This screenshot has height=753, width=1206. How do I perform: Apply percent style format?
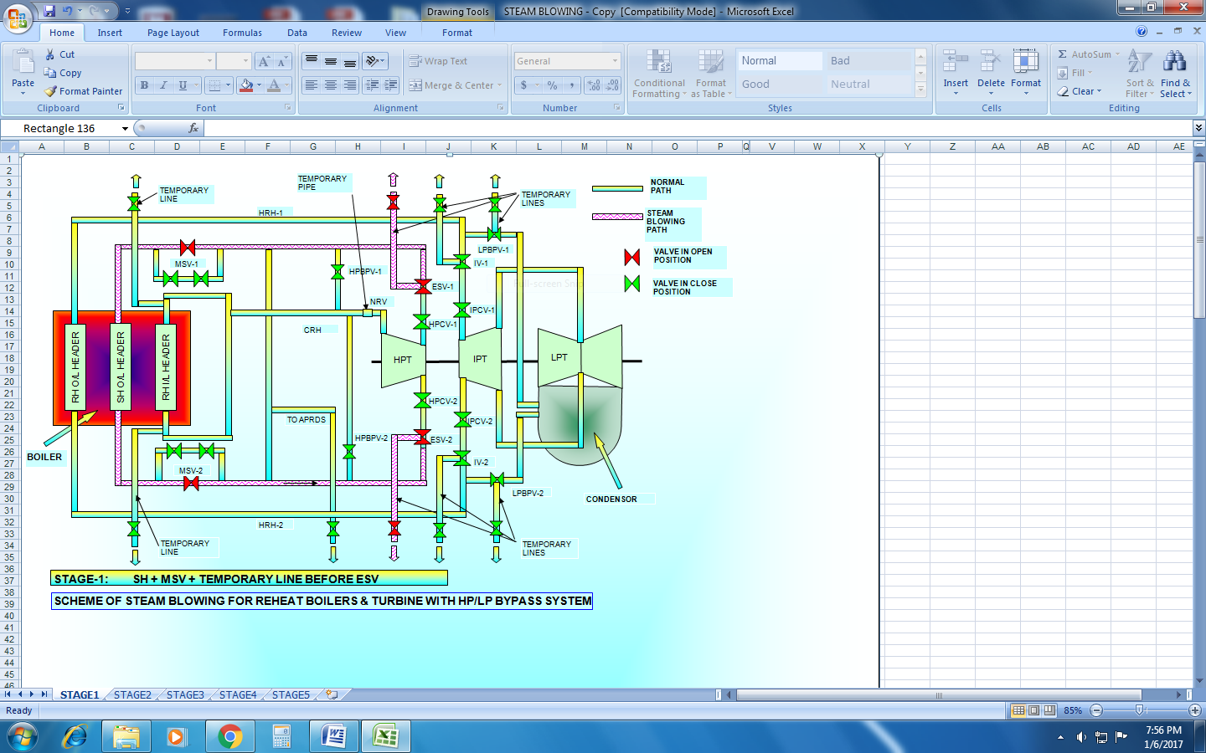(552, 85)
